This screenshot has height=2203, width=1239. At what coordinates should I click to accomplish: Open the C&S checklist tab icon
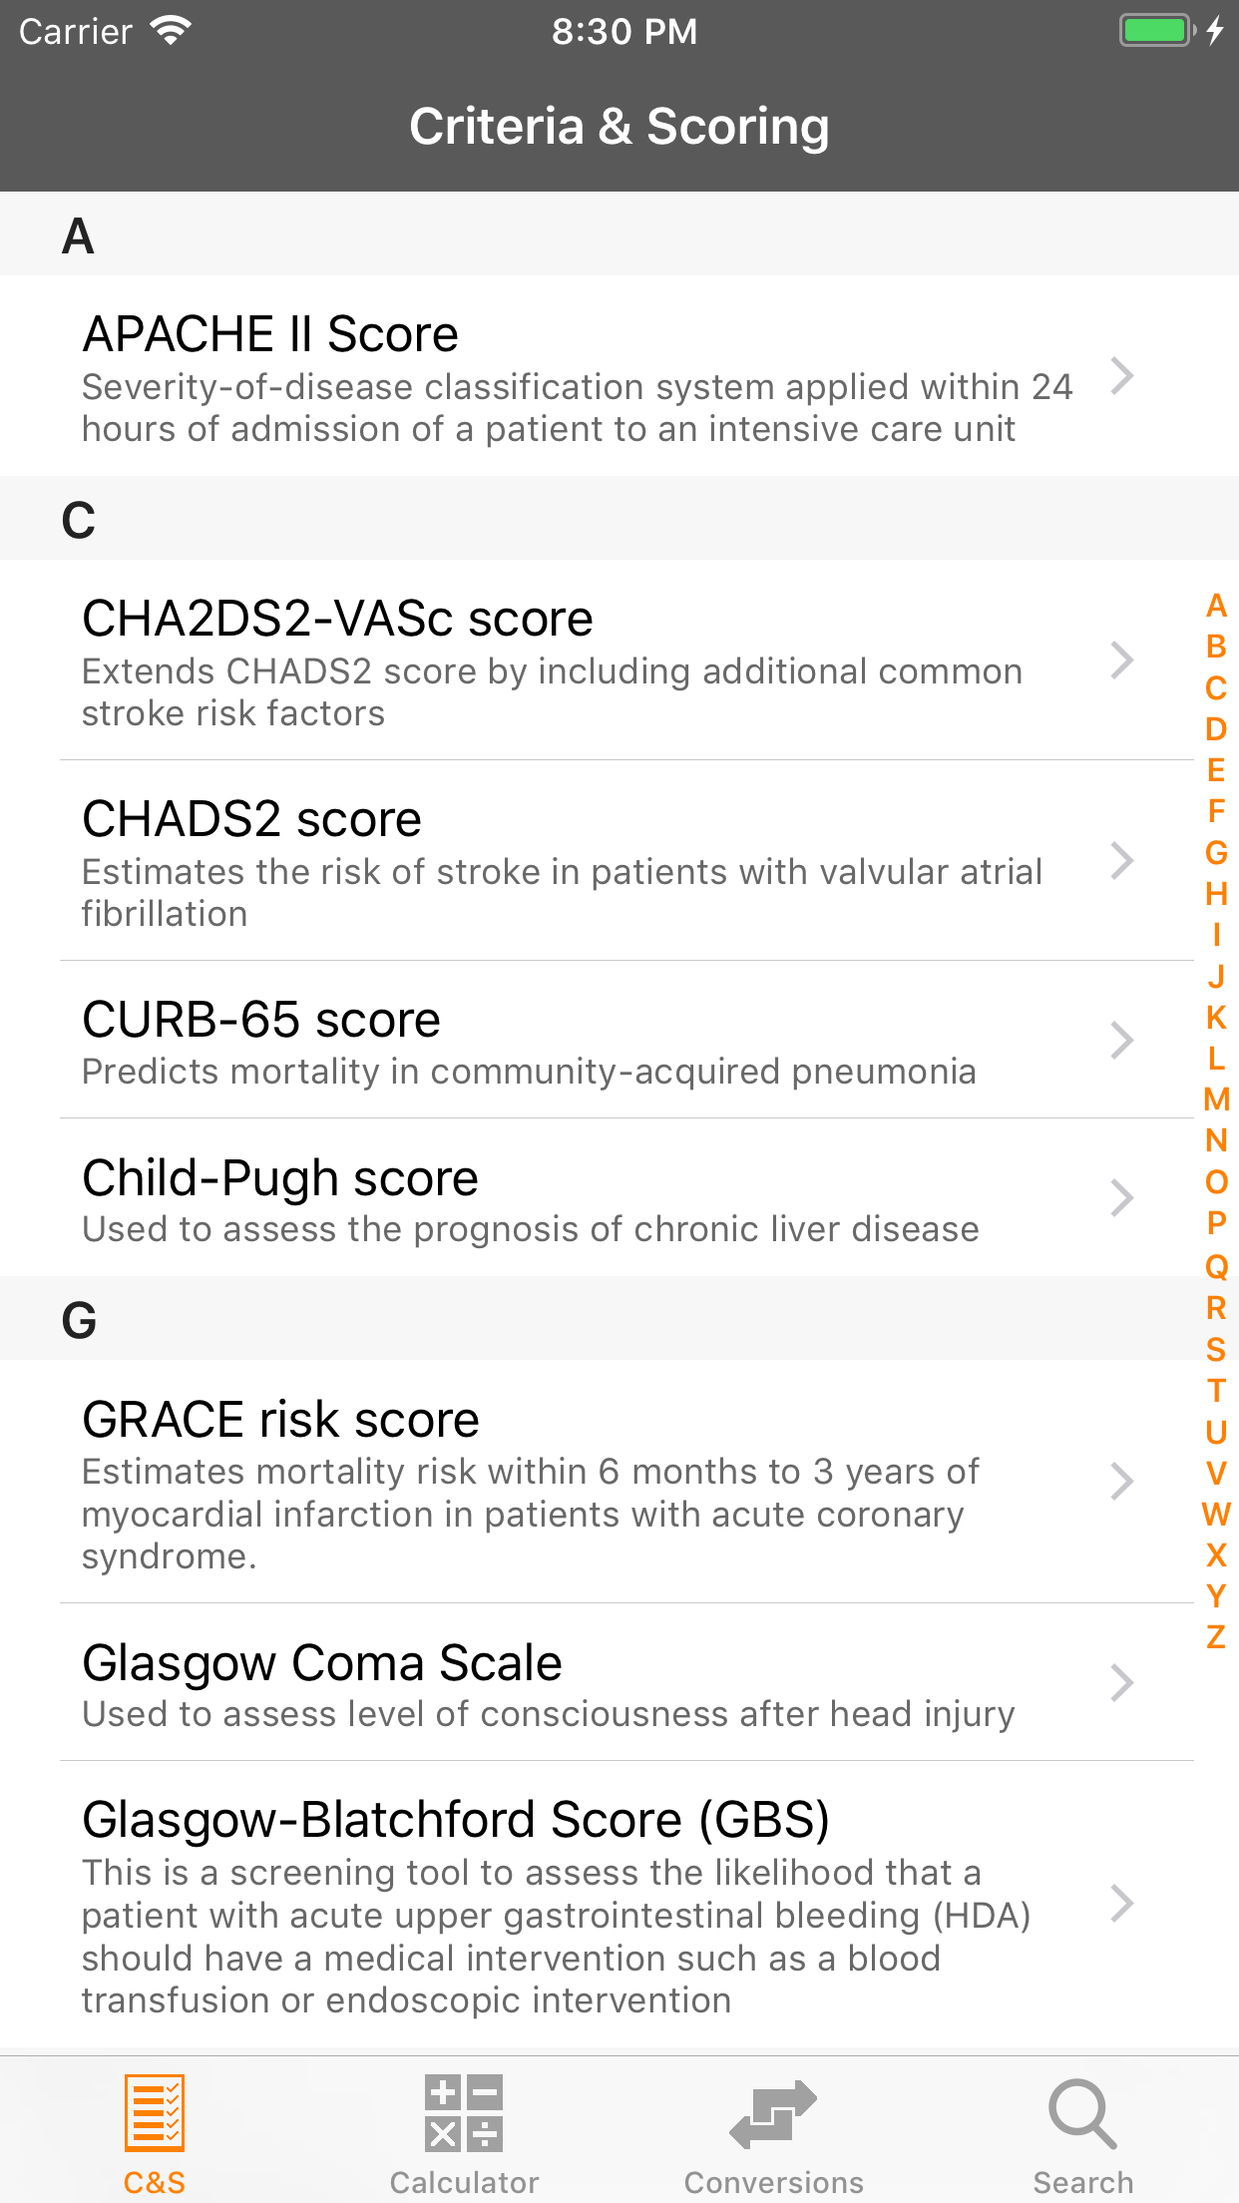pos(155,2112)
